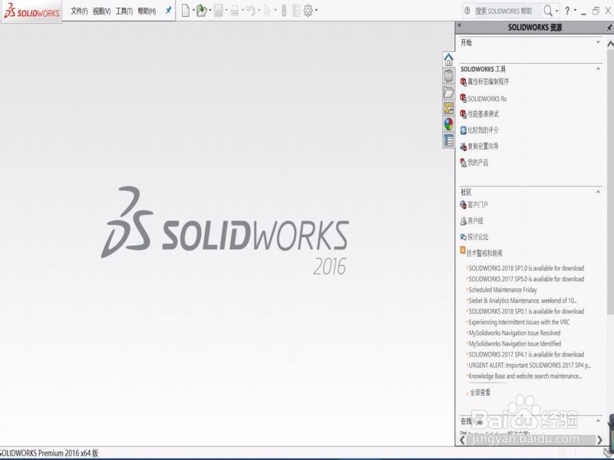This screenshot has width=614, height=460.
Task: Open 'Knowledge Base and website search maintenance'
Action: point(525,376)
